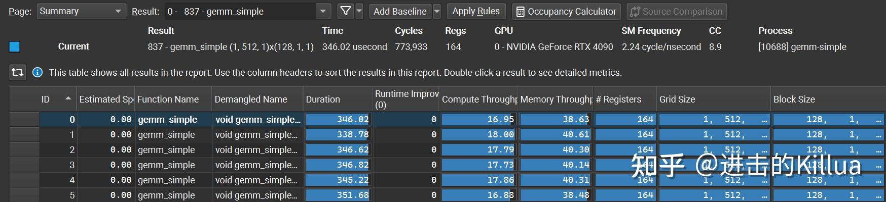Select the row with duration 351.68
Viewport: 886px width, 202px height.
click(x=338, y=195)
